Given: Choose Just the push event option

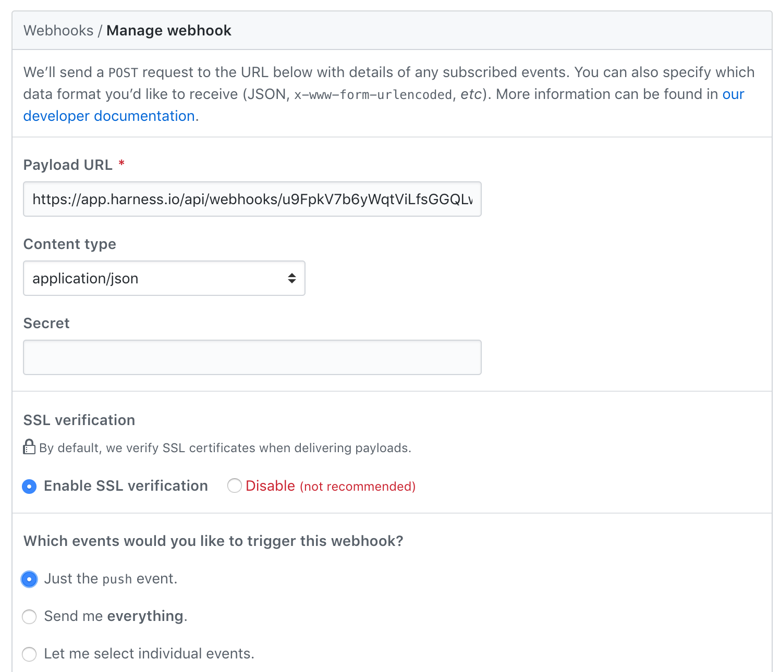Looking at the screenshot, I should coord(29,579).
